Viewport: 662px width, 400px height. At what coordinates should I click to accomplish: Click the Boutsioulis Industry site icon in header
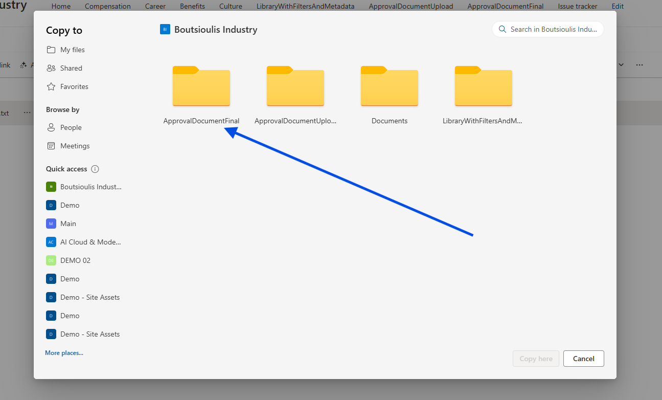pos(165,30)
